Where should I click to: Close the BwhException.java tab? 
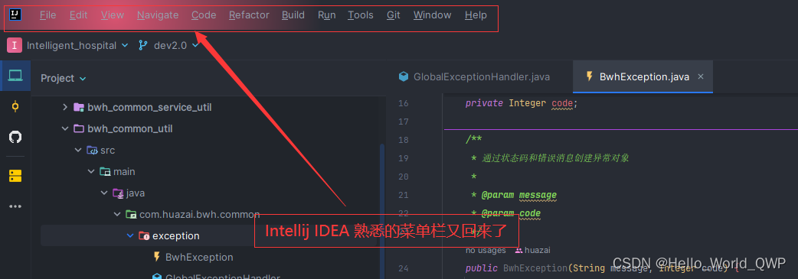[701, 76]
